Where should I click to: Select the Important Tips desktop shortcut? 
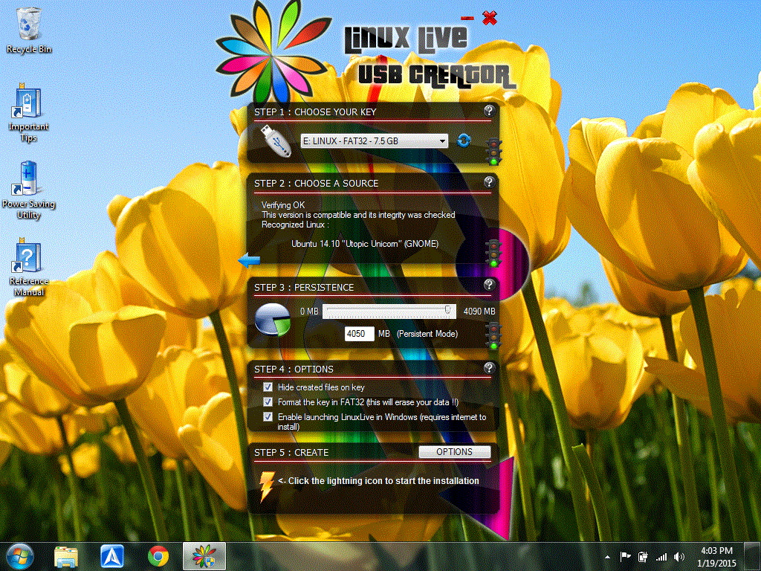pyautogui.click(x=29, y=113)
